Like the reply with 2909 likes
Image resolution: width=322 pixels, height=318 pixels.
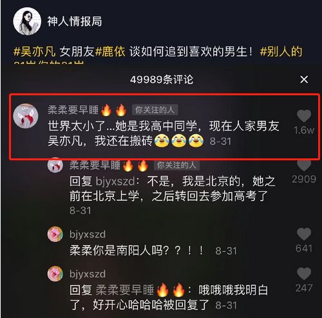[304, 165]
